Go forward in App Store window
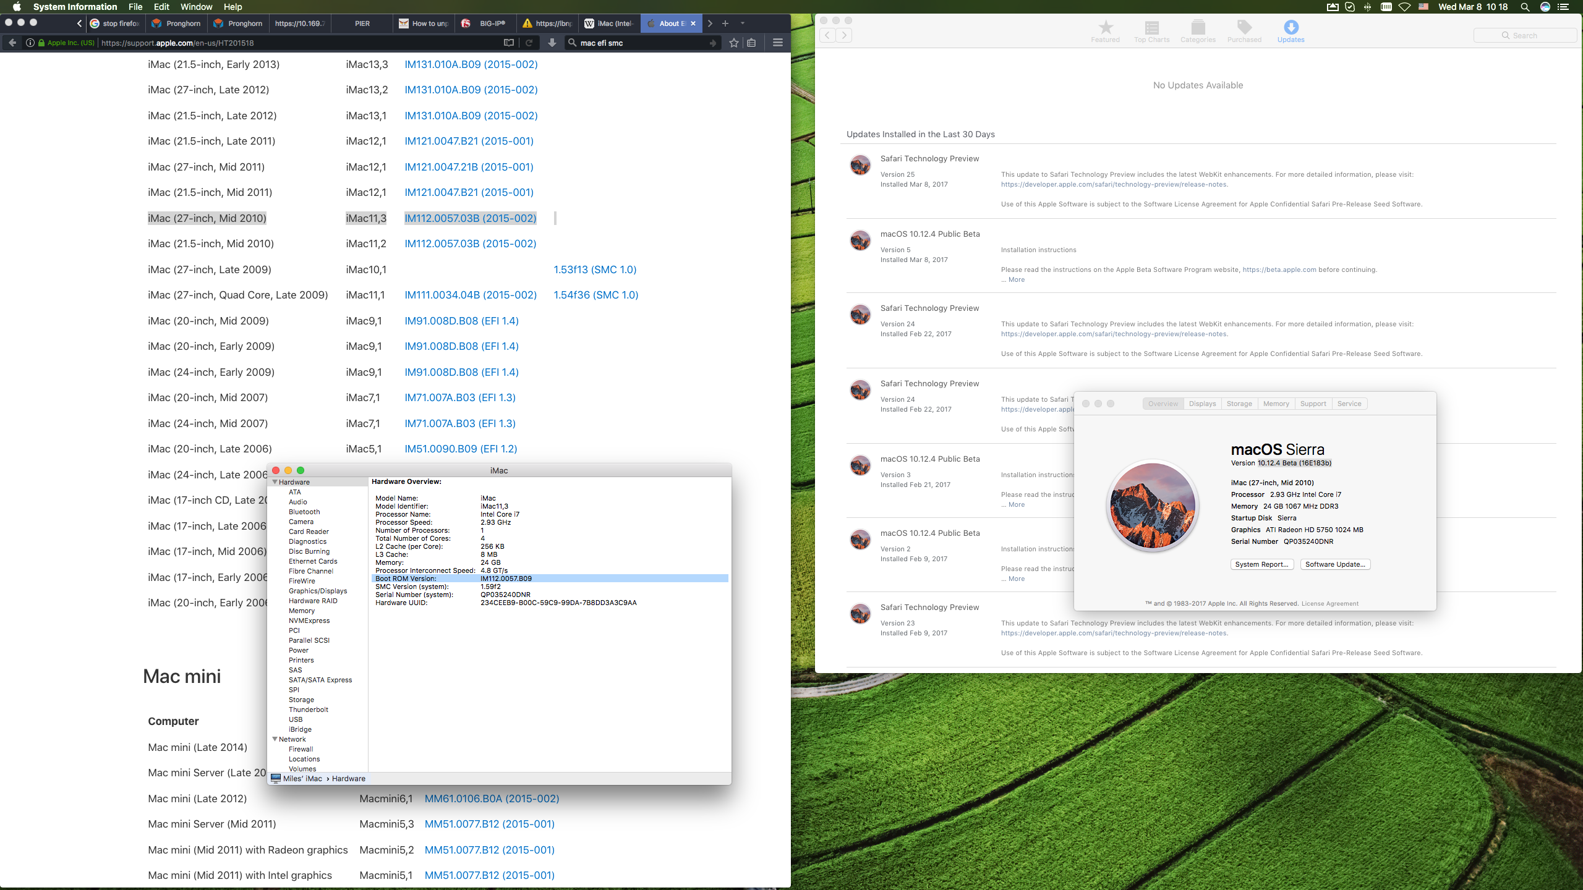 tap(844, 35)
